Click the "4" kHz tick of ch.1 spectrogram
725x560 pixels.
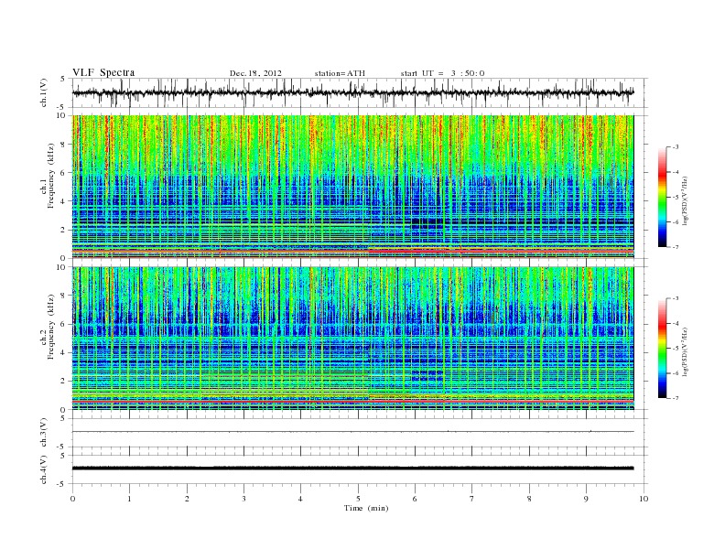[64, 201]
